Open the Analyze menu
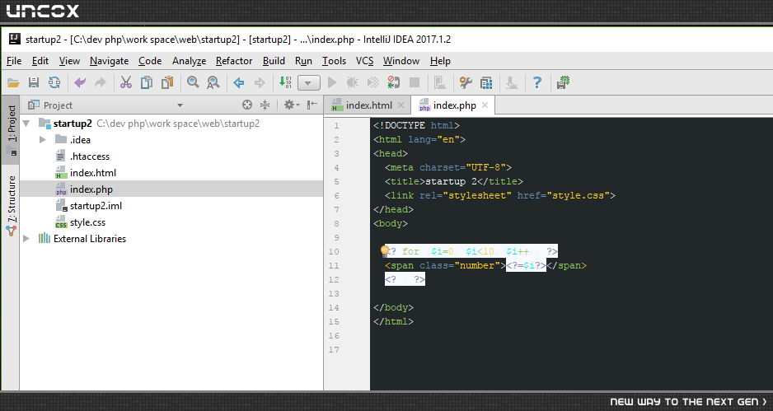This screenshot has width=773, height=411. [x=190, y=61]
